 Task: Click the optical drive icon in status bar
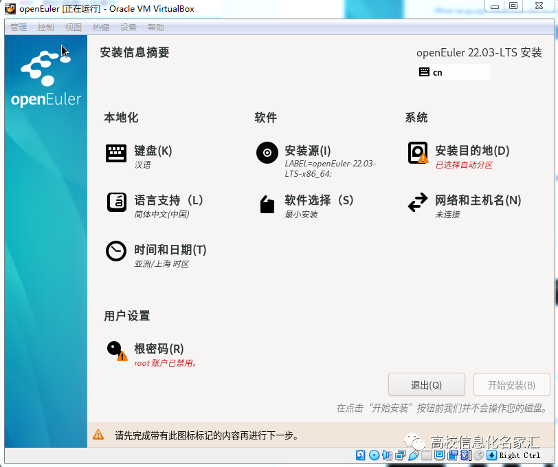pos(373,455)
